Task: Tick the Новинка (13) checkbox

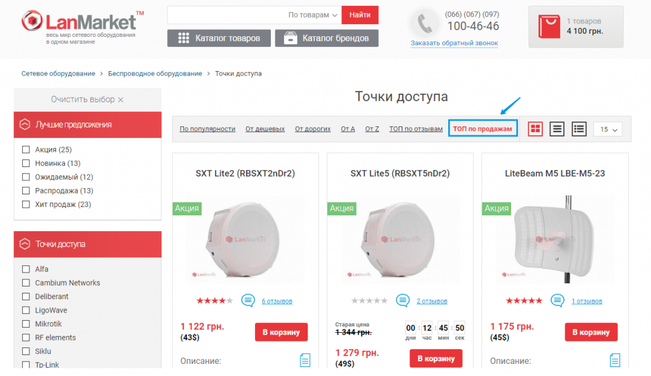Action: [x=25, y=163]
